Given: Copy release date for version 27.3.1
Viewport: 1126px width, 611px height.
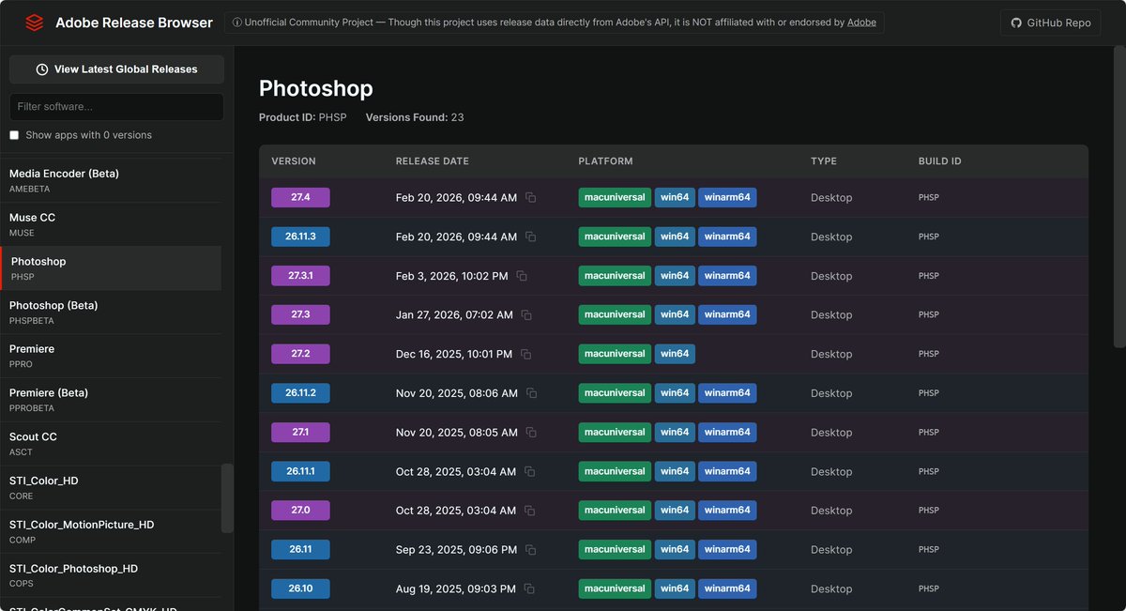Looking at the screenshot, I should coord(522,276).
